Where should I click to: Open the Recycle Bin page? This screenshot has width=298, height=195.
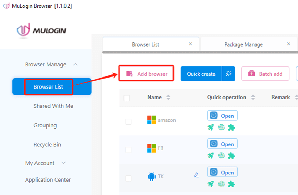47,145
